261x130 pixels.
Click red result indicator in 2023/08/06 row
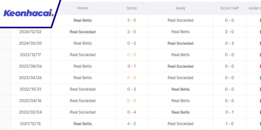coord(260,66)
